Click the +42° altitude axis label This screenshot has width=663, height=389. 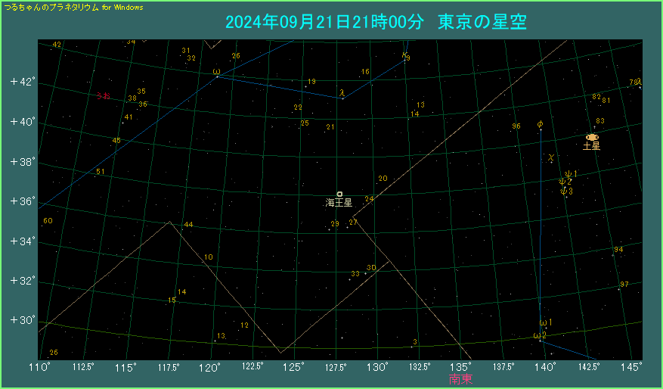(23, 82)
